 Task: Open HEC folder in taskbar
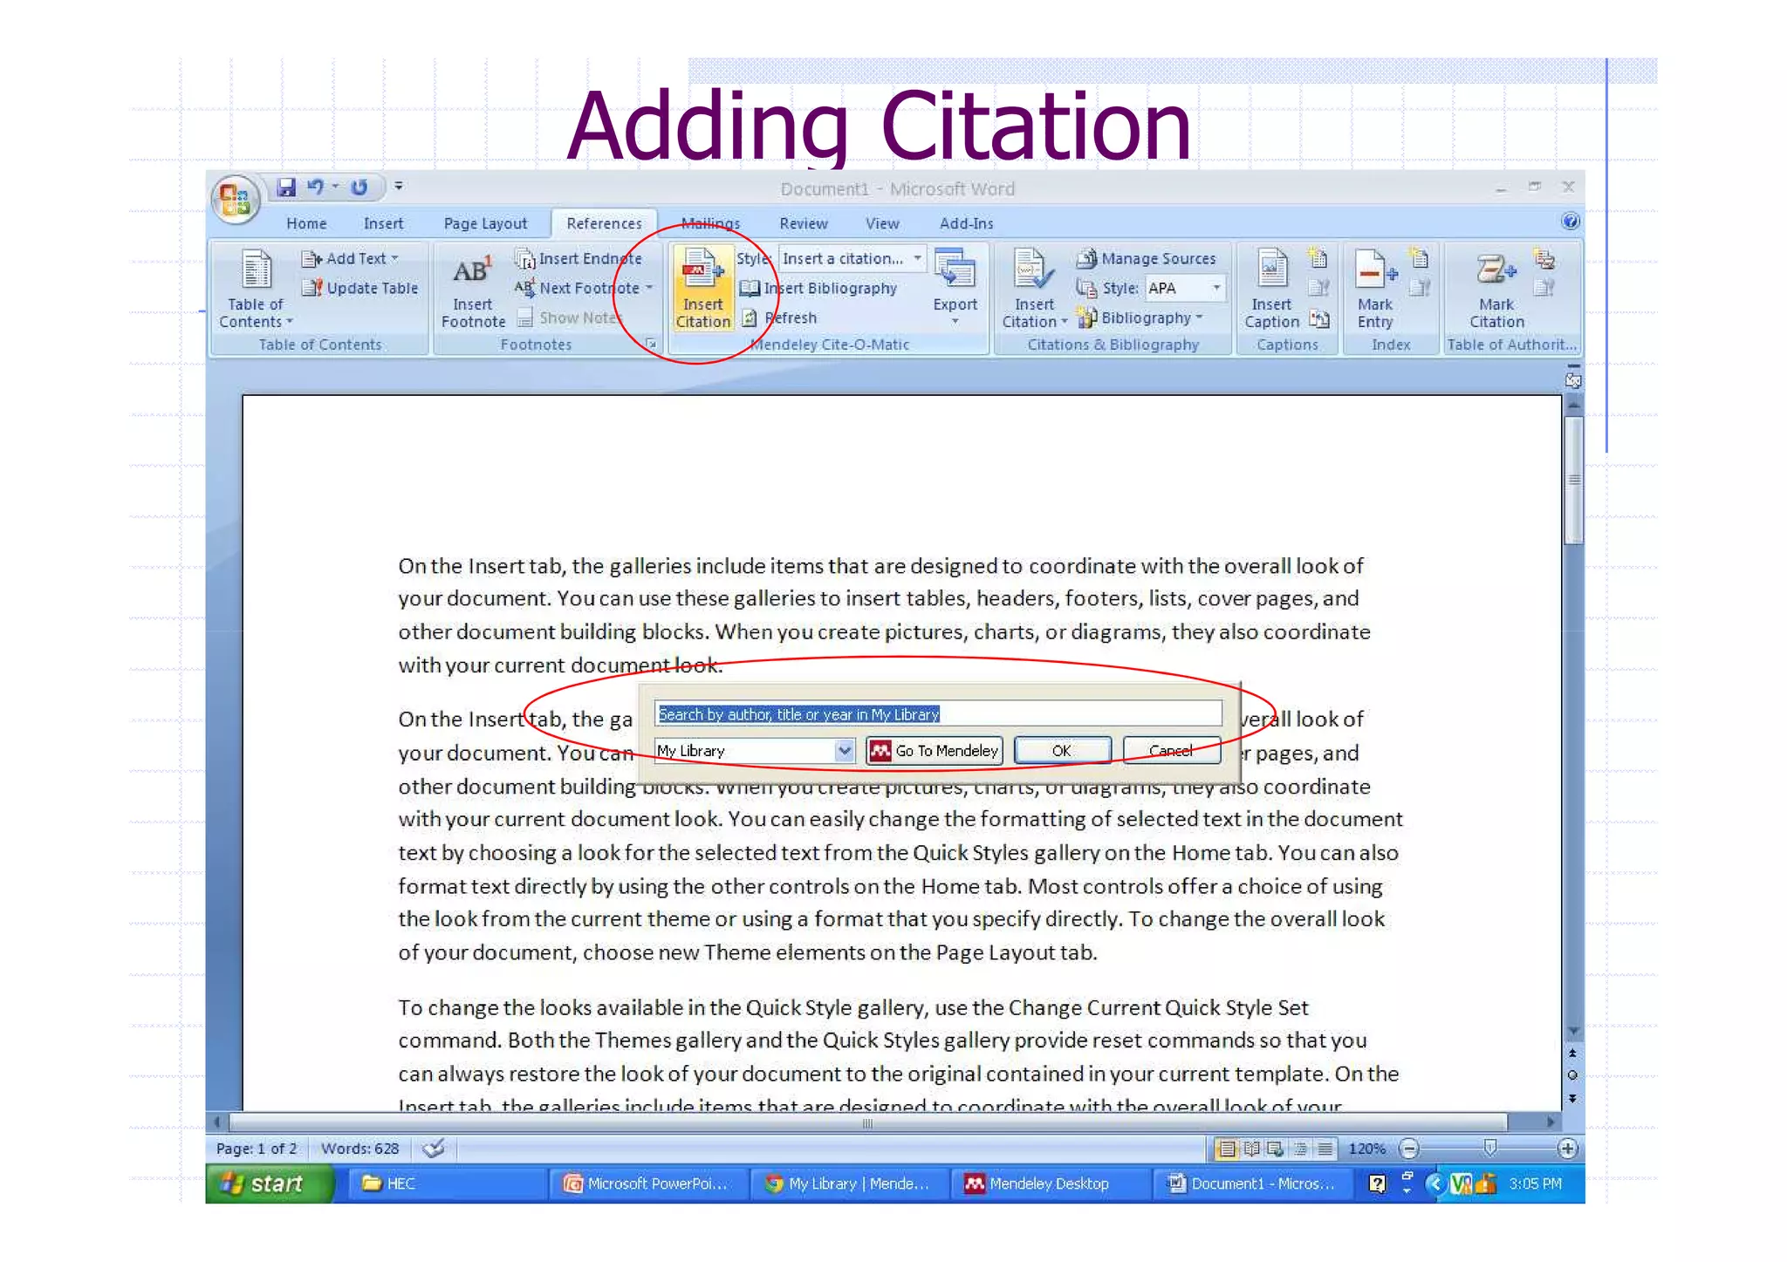pyautogui.click(x=447, y=1184)
